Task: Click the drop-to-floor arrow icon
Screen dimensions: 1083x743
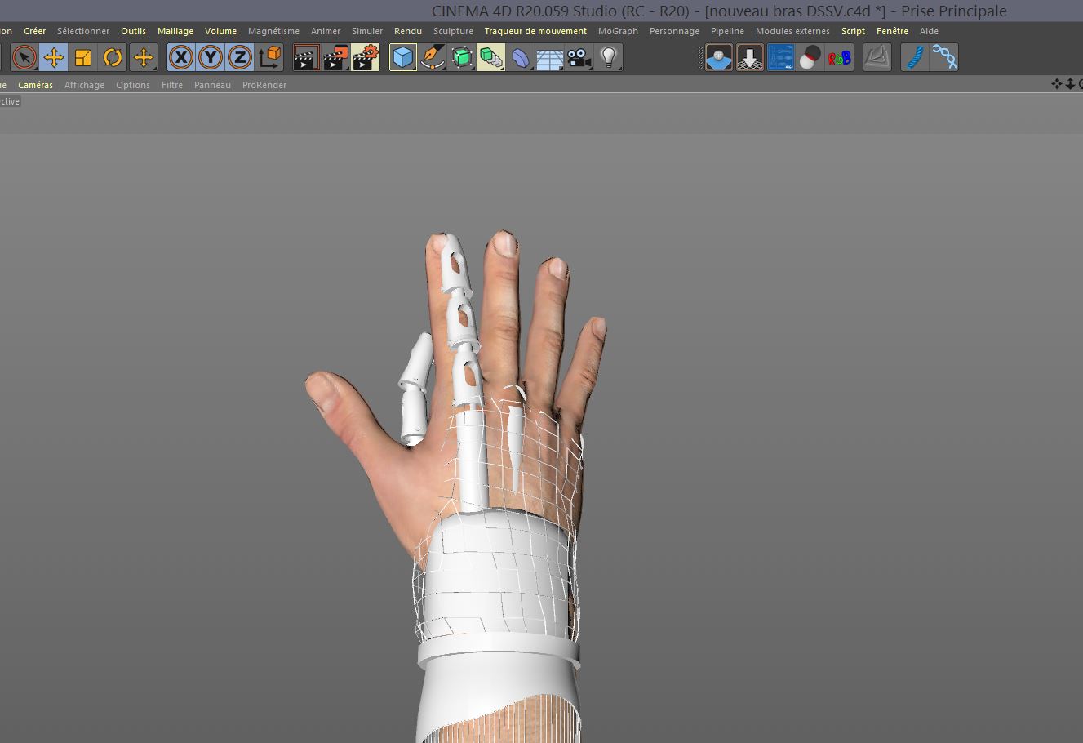Action: (x=749, y=57)
